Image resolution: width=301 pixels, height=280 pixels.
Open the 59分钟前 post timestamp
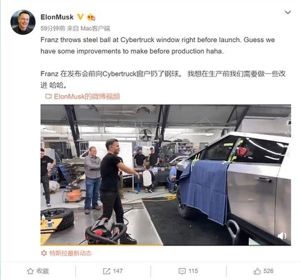point(53,28)
